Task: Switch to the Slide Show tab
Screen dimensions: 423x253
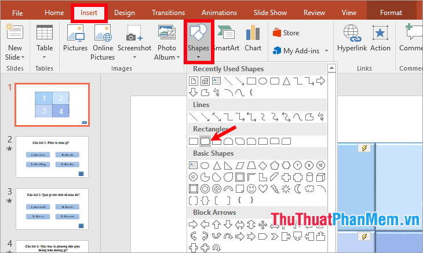Action: coord(270,13)
